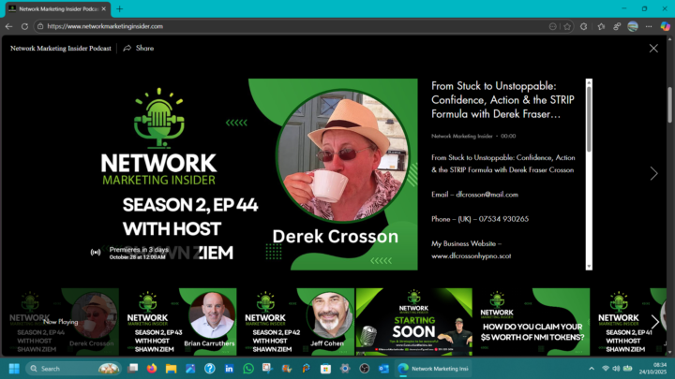Click clock showing 08:34 24/10/2025
Viewport: 675px width, 379px height.
pyautogui.click(x=653, y=369)
